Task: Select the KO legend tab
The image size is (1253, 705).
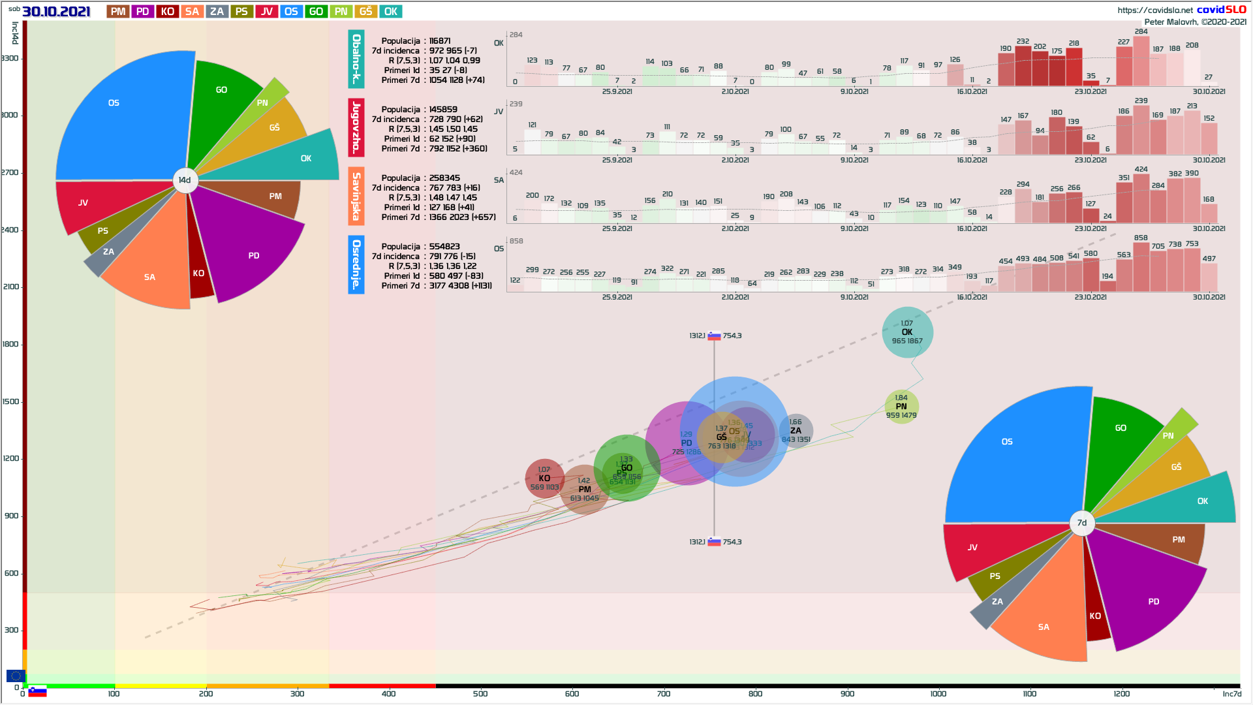Action: click(x=168, y=12)
